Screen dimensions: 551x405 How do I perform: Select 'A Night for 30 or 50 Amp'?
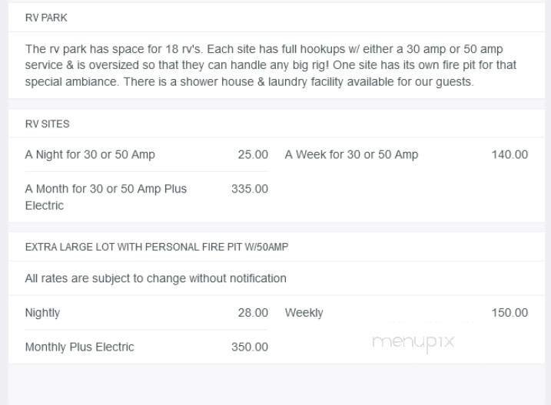(x=90, y=154)
